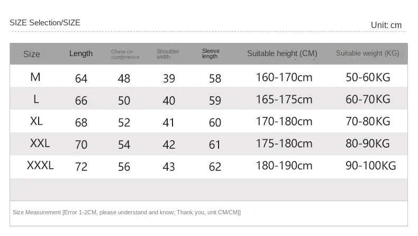Select the M size row label
Viewport: 418px width, 236px height.
(35, 77)
